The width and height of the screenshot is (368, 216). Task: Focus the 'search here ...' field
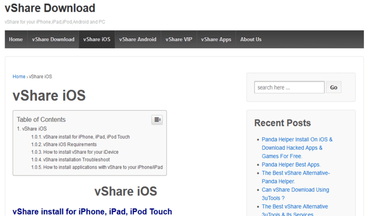point(289,87)
